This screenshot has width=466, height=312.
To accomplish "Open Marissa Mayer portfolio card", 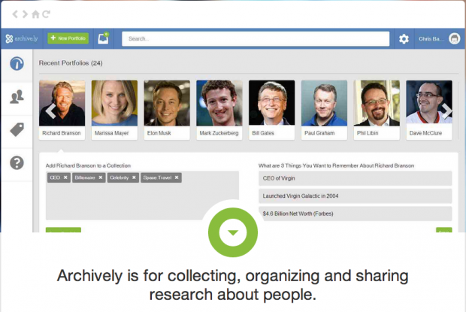I will (114, 110).
